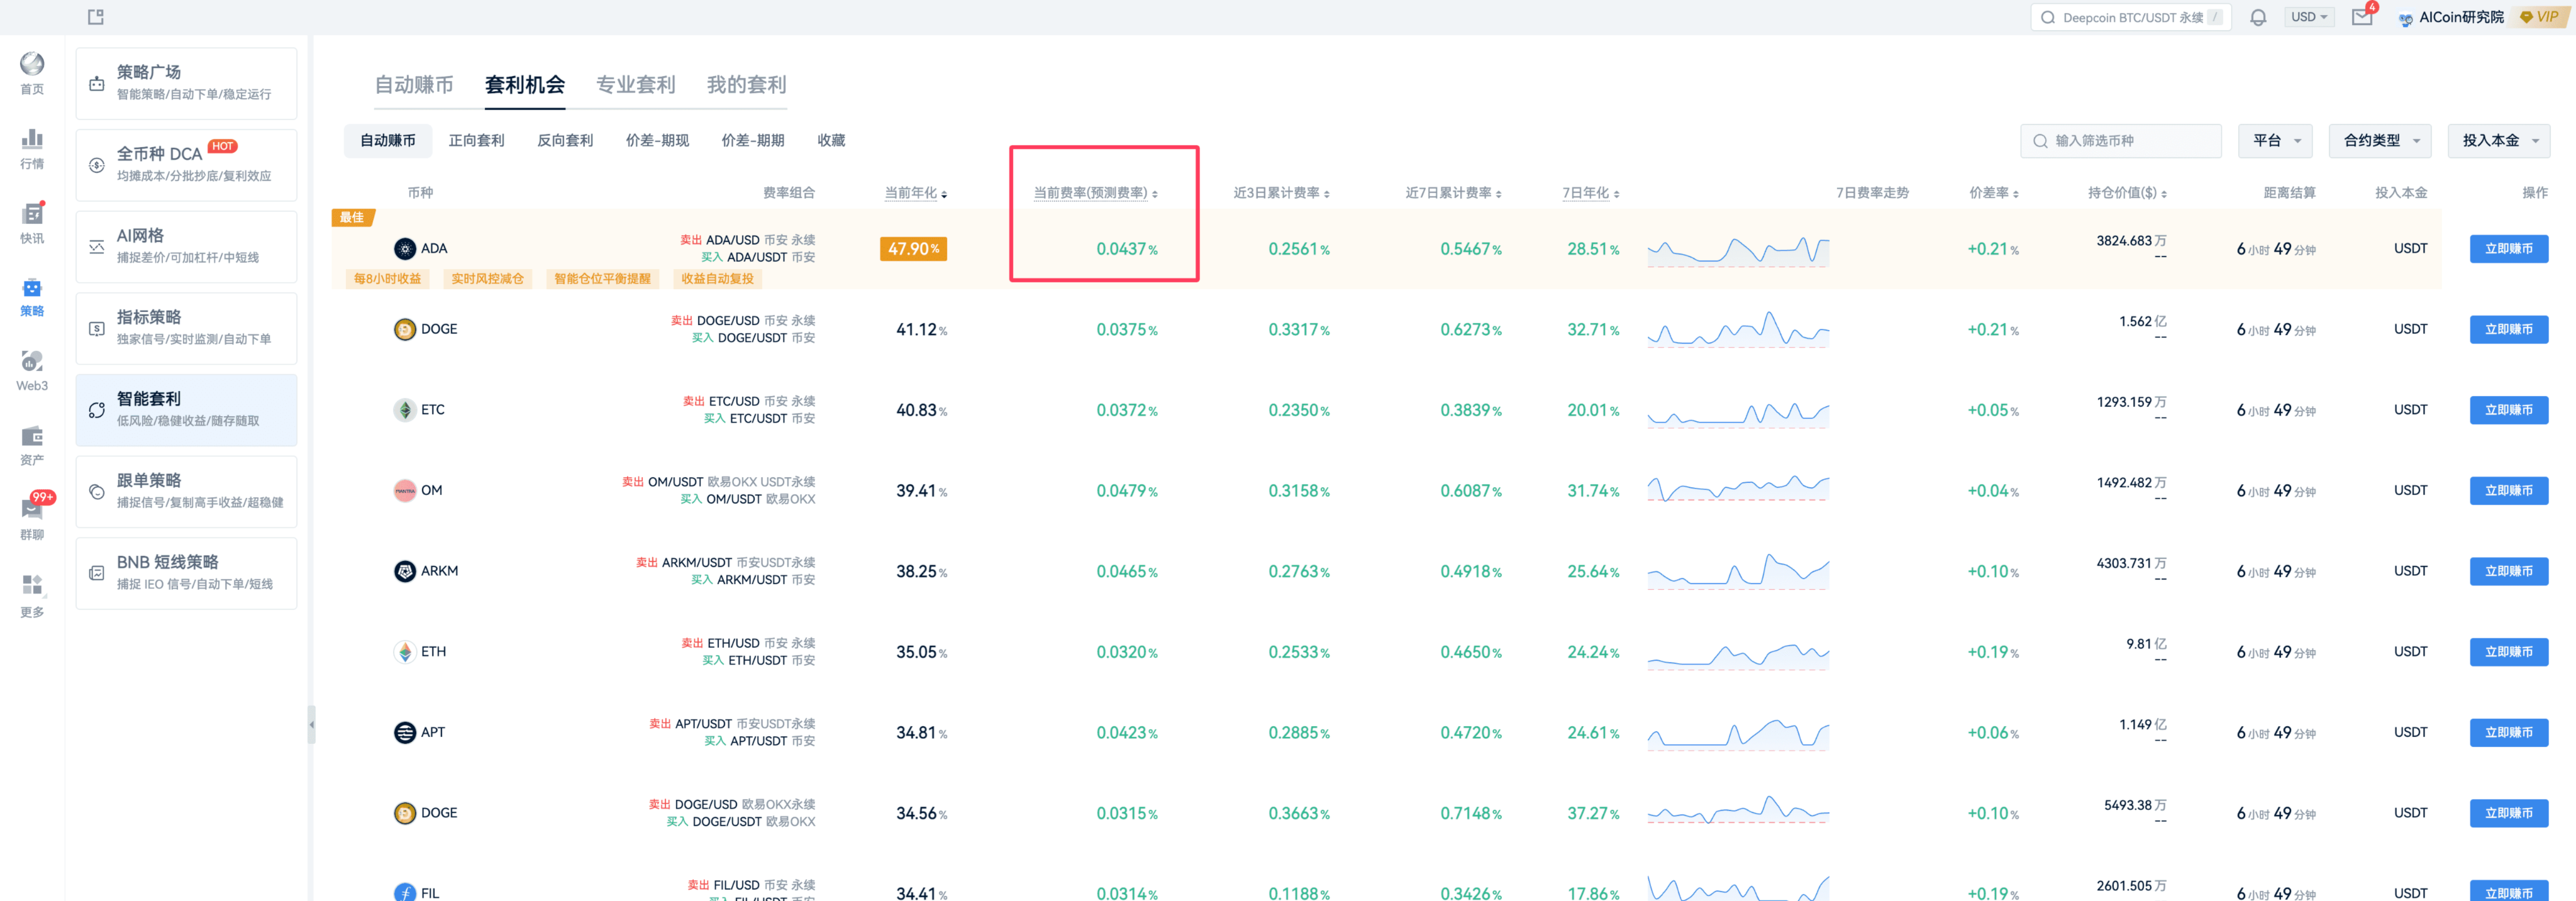Viewport: 2576px width, 901px height.
Task: Click 立即赚币 for the OM row
Action: click(2508, 491)
